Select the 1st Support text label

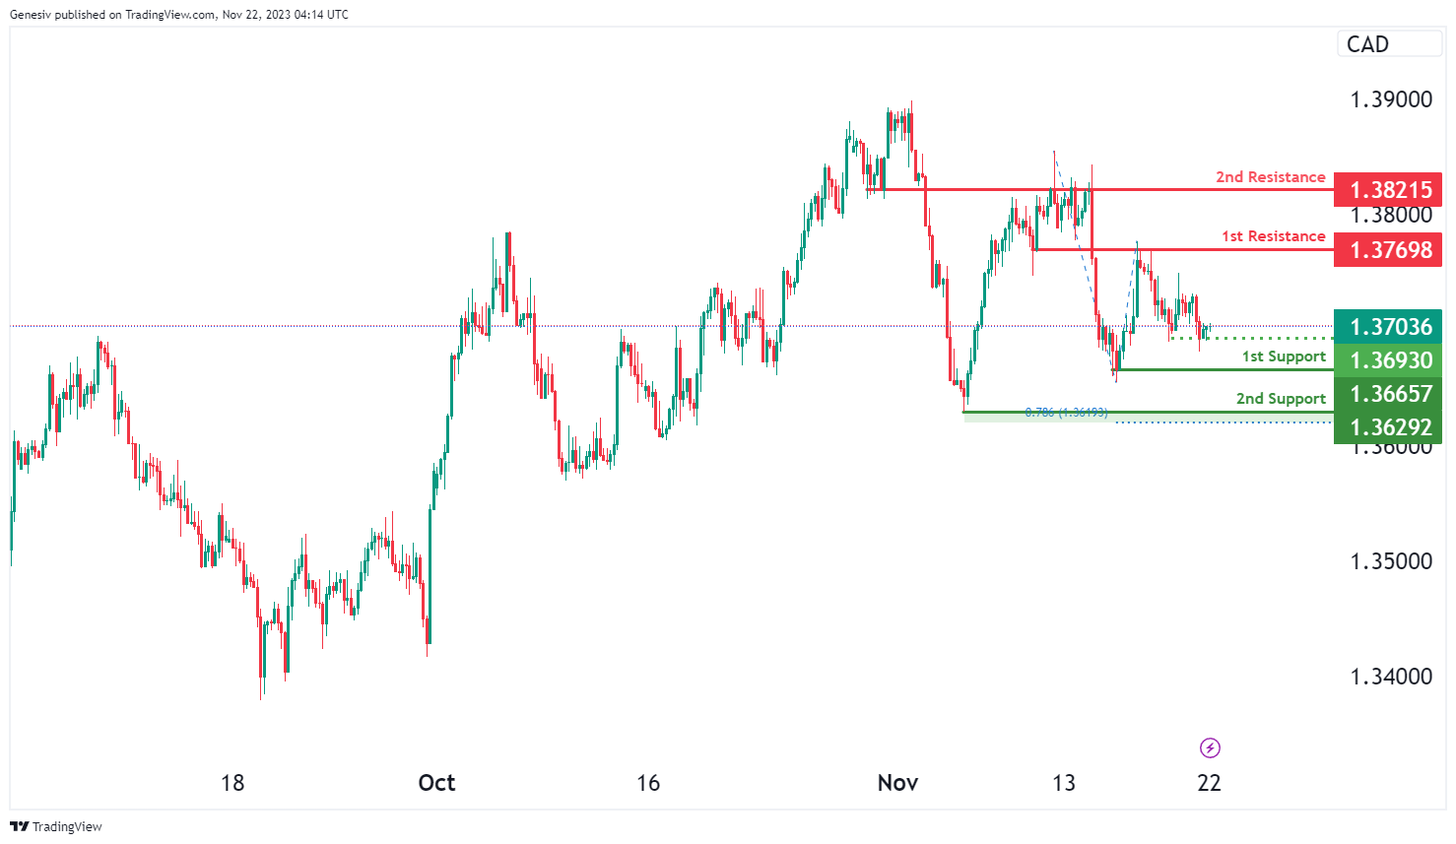1283,357
